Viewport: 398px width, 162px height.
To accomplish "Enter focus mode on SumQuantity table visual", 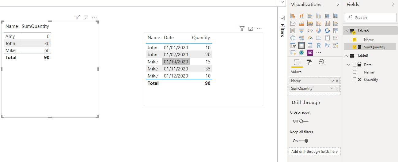I will pyautogui.click(x=86, y=17).
